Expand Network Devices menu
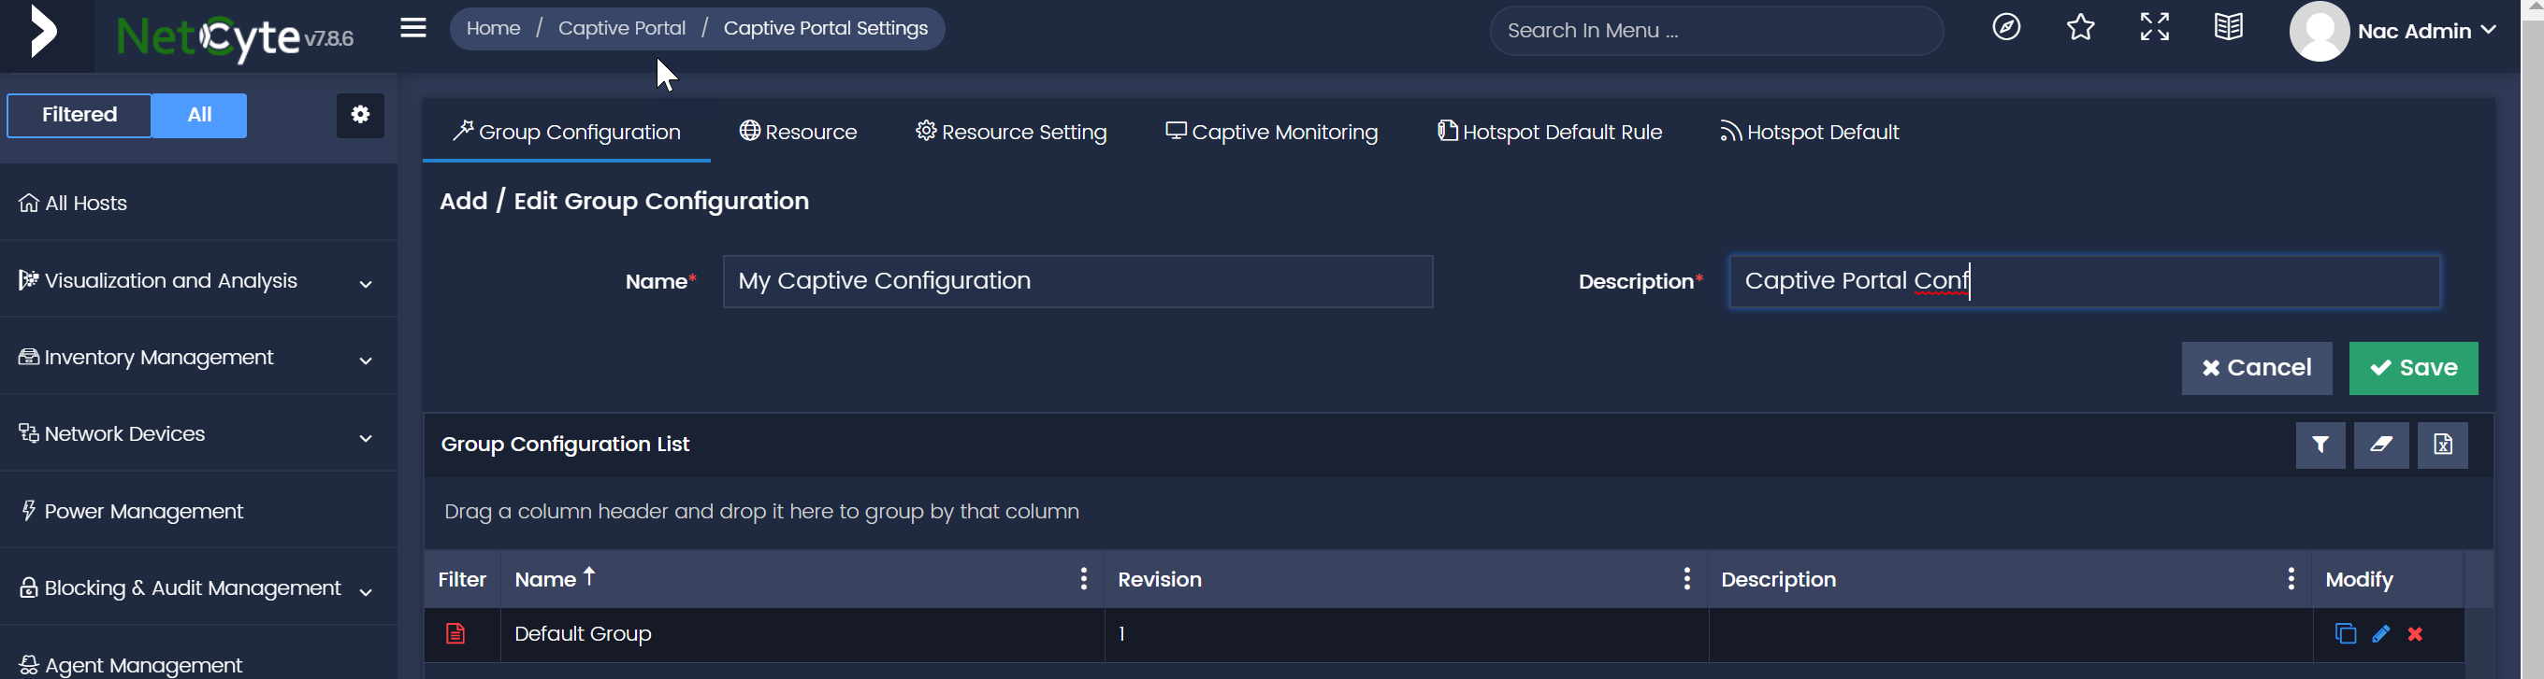 click(x=197, y=434)
